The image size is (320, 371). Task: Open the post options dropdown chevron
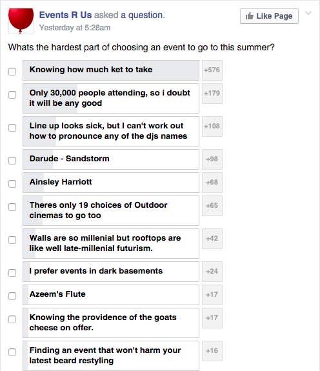coord(308,14)
